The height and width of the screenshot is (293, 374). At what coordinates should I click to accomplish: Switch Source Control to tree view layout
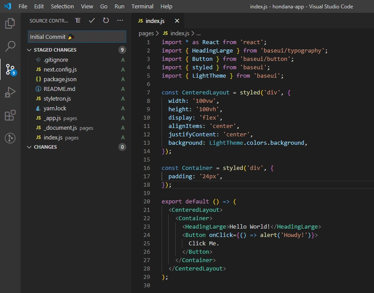point(78,21)
